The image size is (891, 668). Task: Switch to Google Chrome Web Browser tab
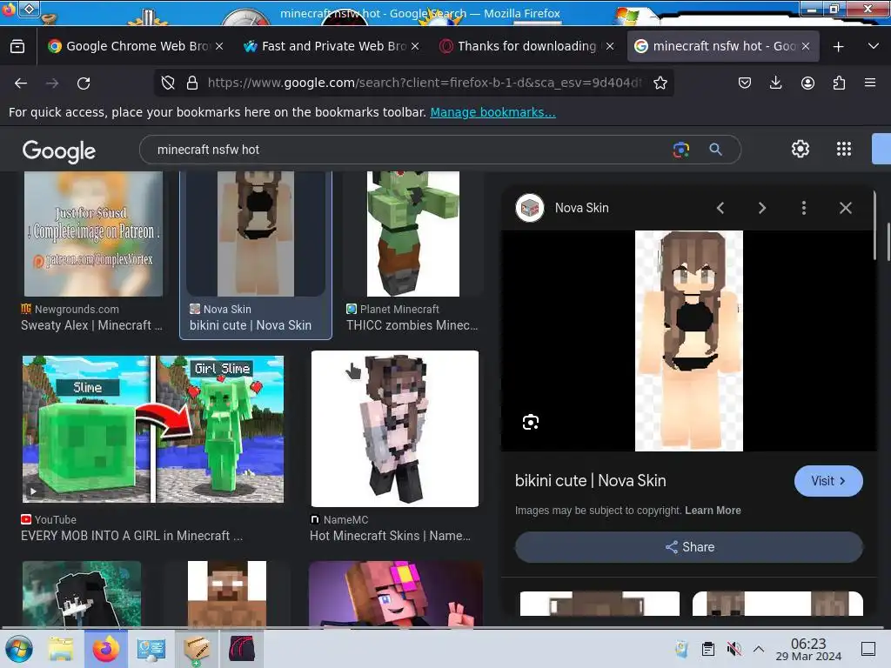coord(128,46)
